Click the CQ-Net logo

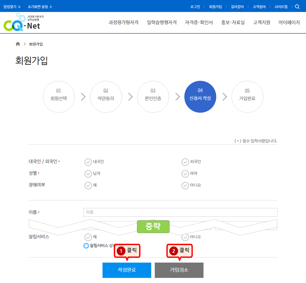click(x=23, y=22)
